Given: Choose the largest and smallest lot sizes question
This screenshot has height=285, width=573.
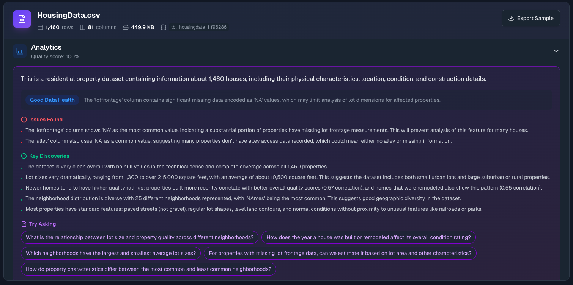Looking at the screenshot, I should tap(111, 253).
